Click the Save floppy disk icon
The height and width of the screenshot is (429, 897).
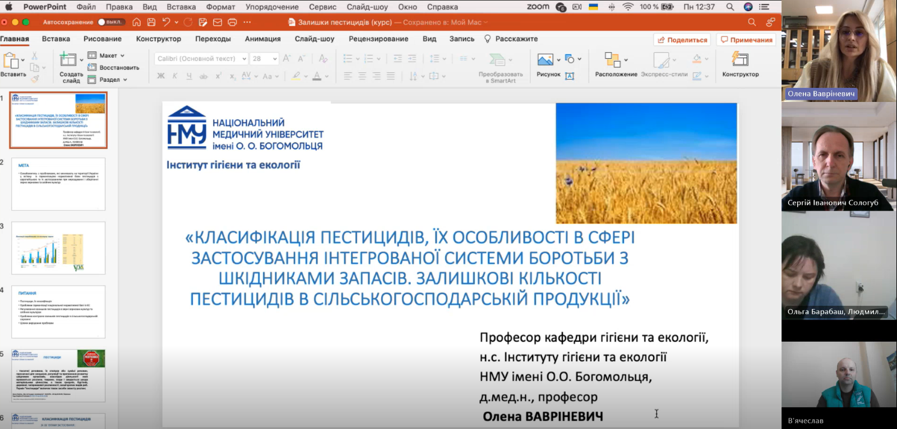(151, 22)
